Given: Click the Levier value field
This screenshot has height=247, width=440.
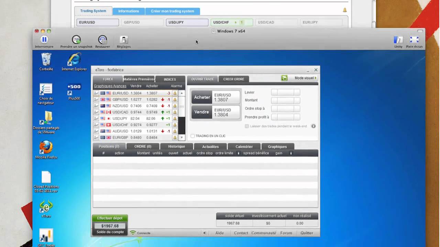Looking at the screenshot, I should point(286,92).
